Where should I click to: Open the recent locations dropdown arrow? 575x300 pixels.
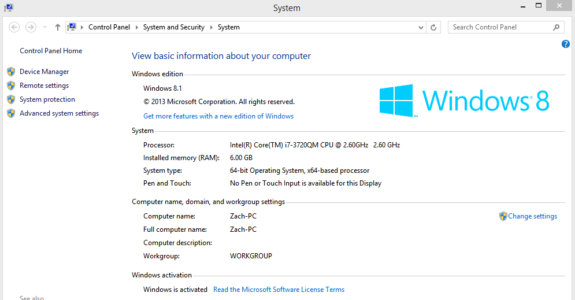(x=43, y=27)
